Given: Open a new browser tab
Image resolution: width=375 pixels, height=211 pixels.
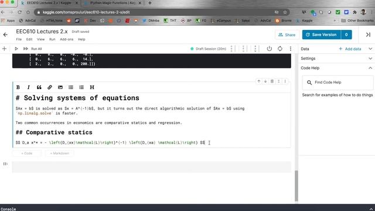Looking at the screenshot, I should coord(150,3).
